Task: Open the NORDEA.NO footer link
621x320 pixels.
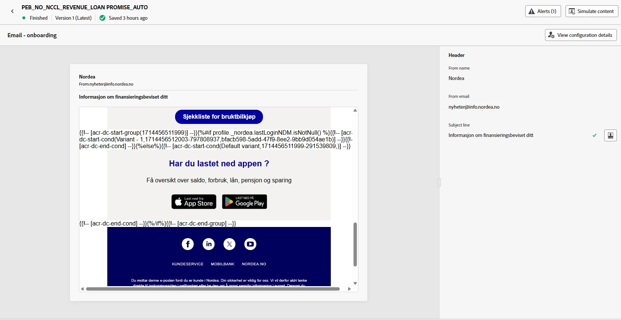Action: coord(254,264)
